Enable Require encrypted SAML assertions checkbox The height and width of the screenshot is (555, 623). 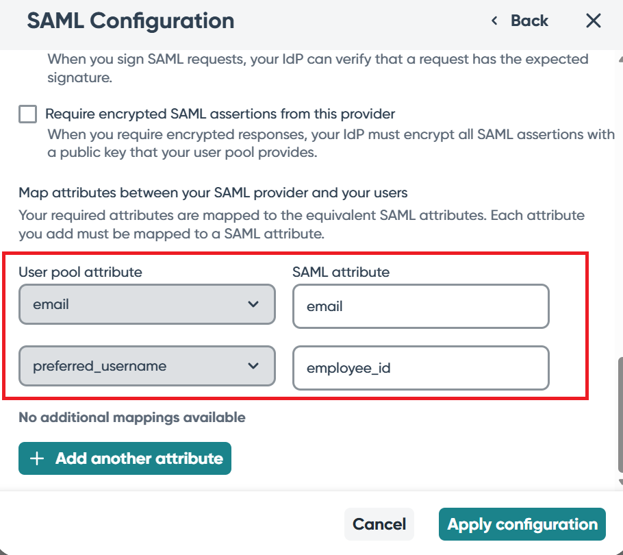coord(27,114)
